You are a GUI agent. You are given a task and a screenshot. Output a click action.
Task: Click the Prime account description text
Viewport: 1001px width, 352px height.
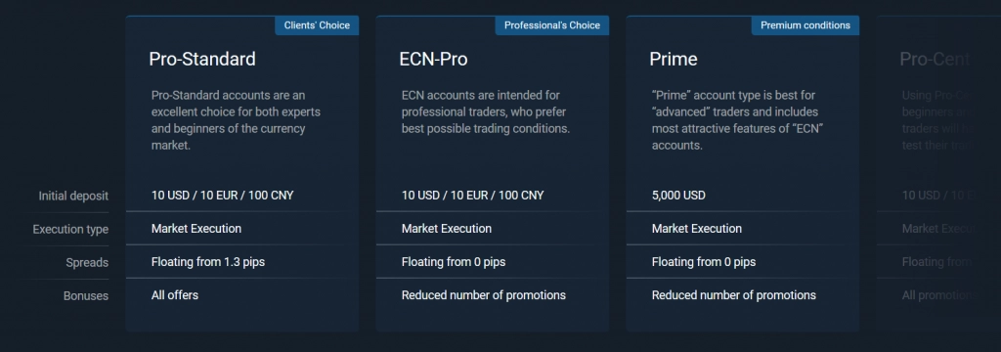click(x=737, y=120)
